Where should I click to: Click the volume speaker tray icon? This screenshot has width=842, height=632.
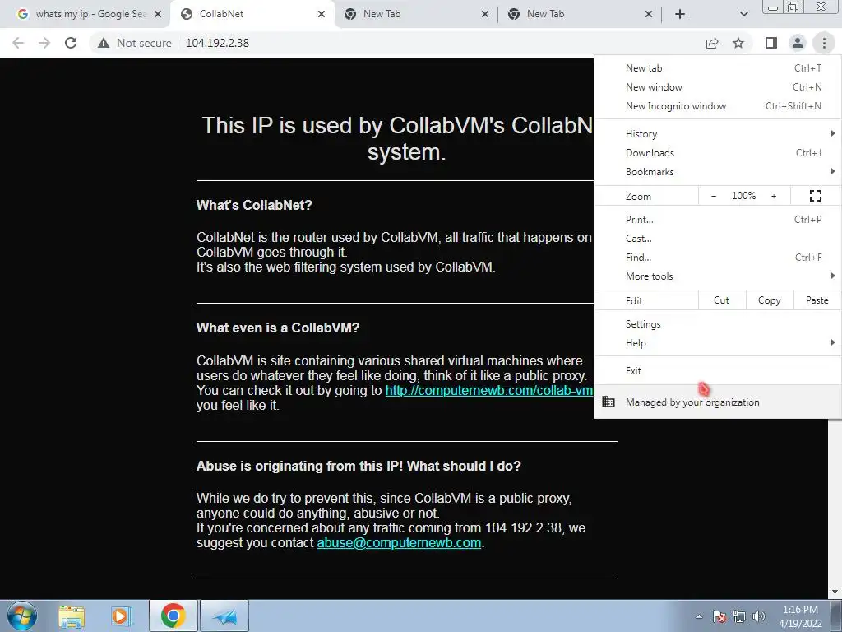click(x=759, y=616)
